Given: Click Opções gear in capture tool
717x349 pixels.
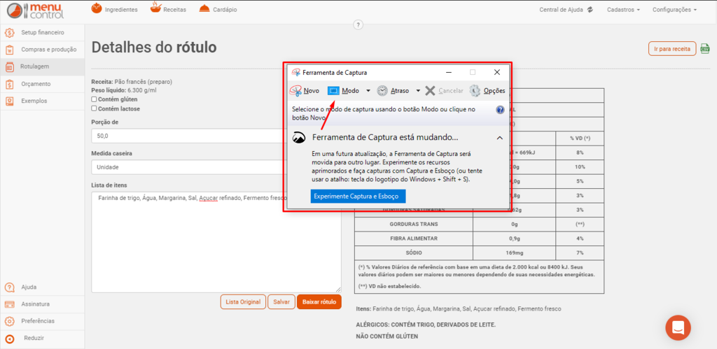Looking at the screenshot, I should 487,91.
